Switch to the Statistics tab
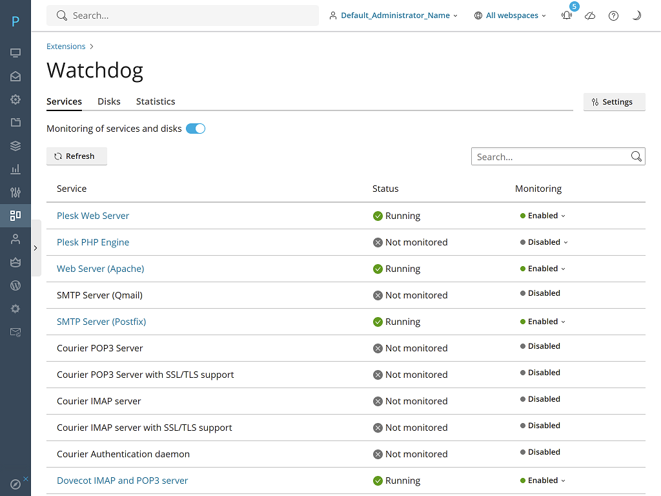This screenshot has width=661, height=496. pyautogui.click(x=156, y=101)
